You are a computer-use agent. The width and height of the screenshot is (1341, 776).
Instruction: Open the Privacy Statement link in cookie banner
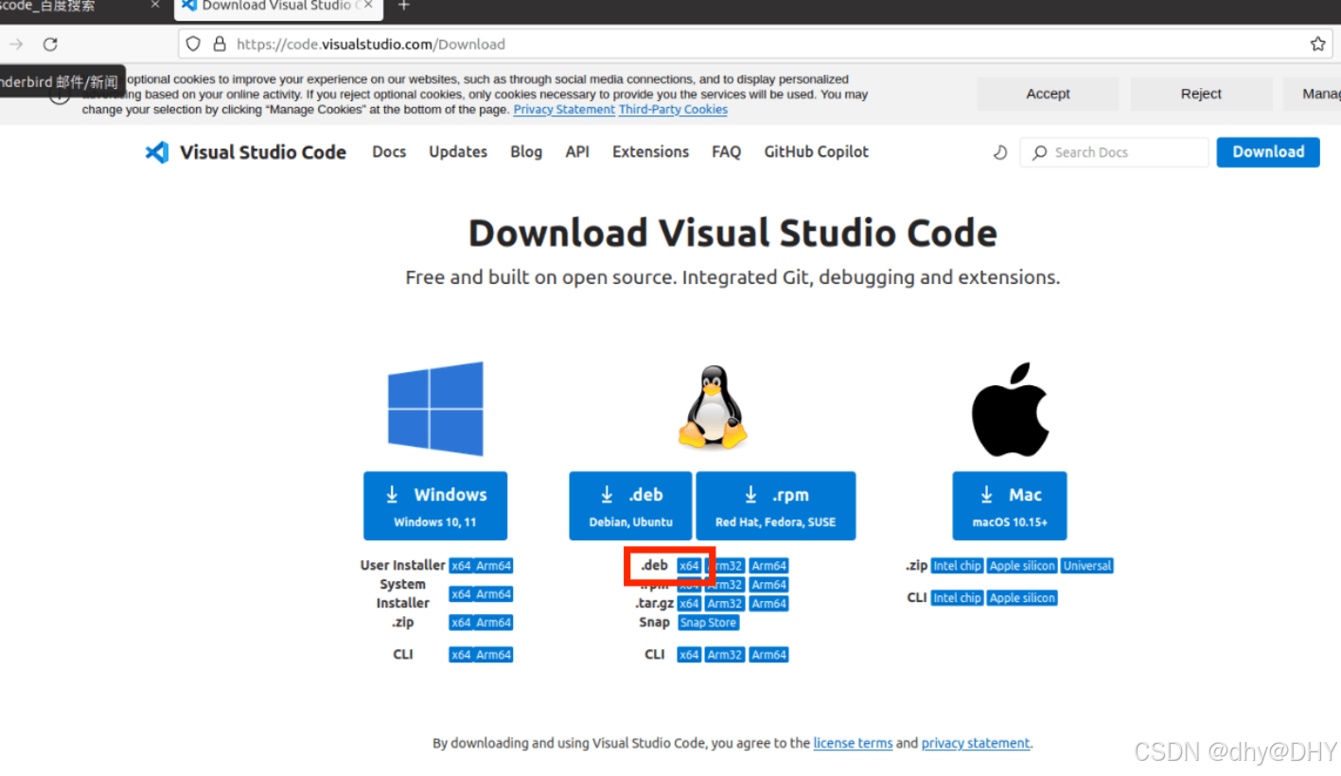(x=564, y=110)
